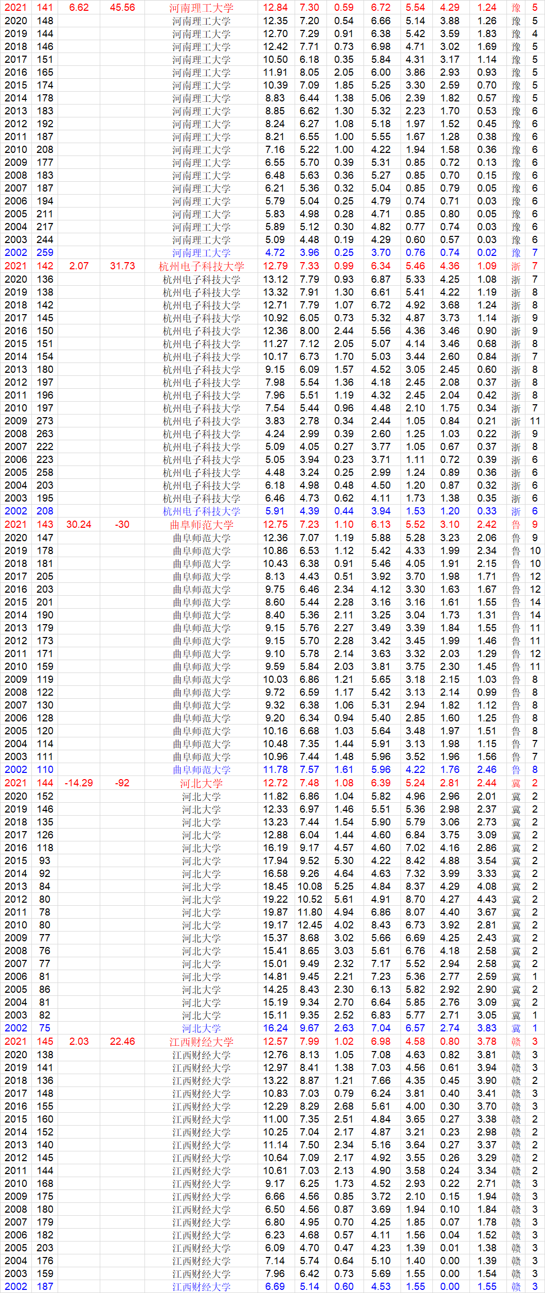
Task: Select the value 19.87 in the 2011 河北大学 row
Action: point(275,912)
